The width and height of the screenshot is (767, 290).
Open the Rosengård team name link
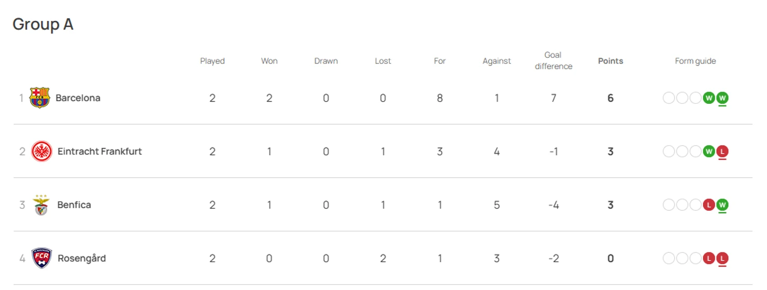coord(81,259)
